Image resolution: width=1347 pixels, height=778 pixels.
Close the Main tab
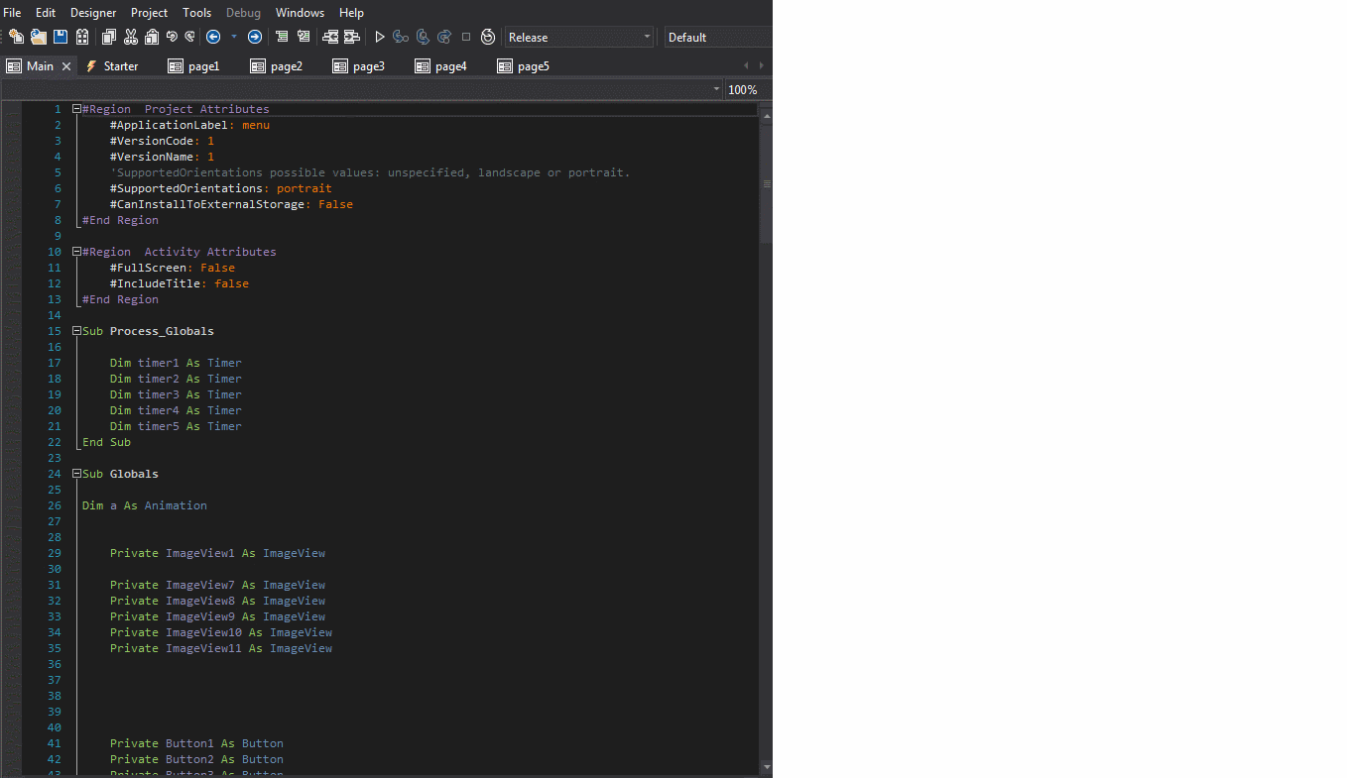pos(66,66)
